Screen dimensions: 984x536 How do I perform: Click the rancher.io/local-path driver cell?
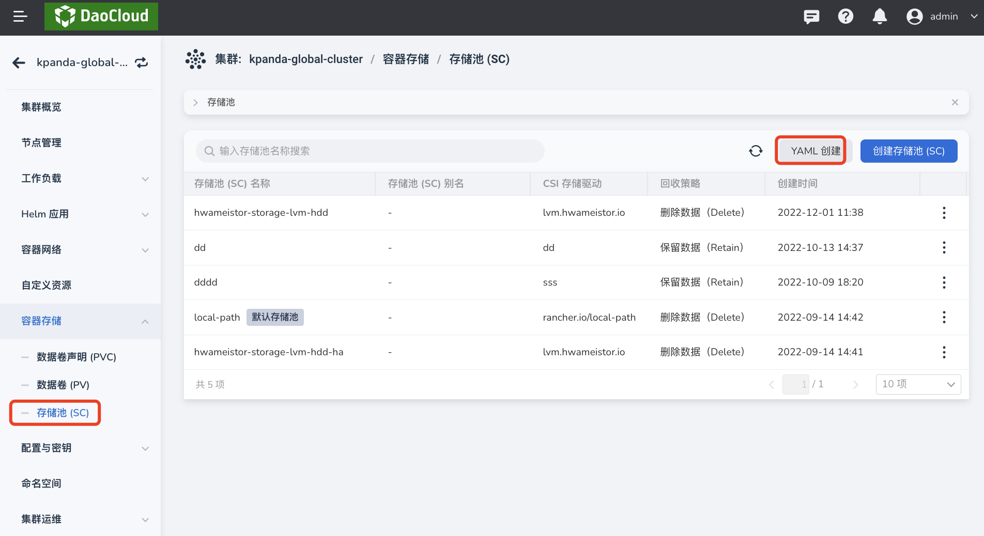(x=589, y=317)
